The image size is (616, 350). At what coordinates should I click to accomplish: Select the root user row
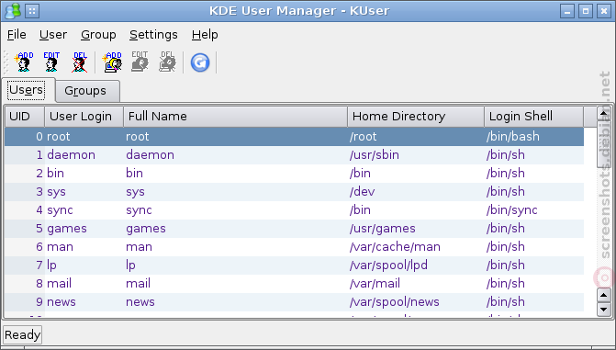[x=295, y=137]
